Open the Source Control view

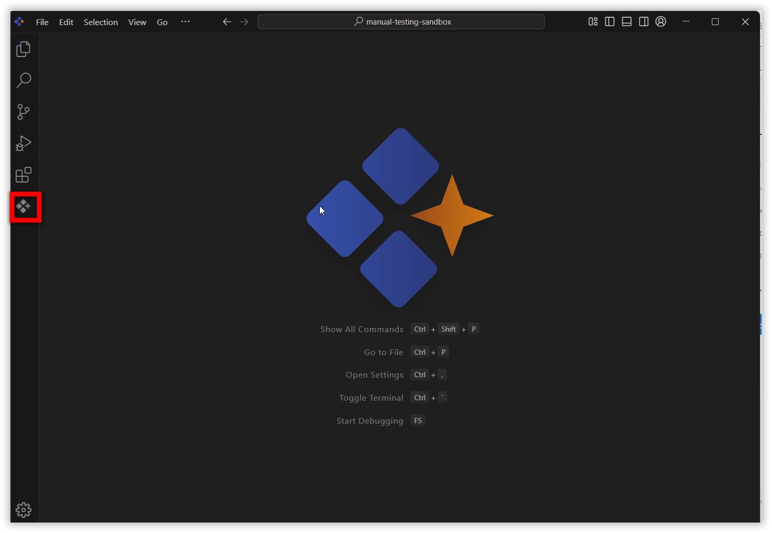[24, 112]
